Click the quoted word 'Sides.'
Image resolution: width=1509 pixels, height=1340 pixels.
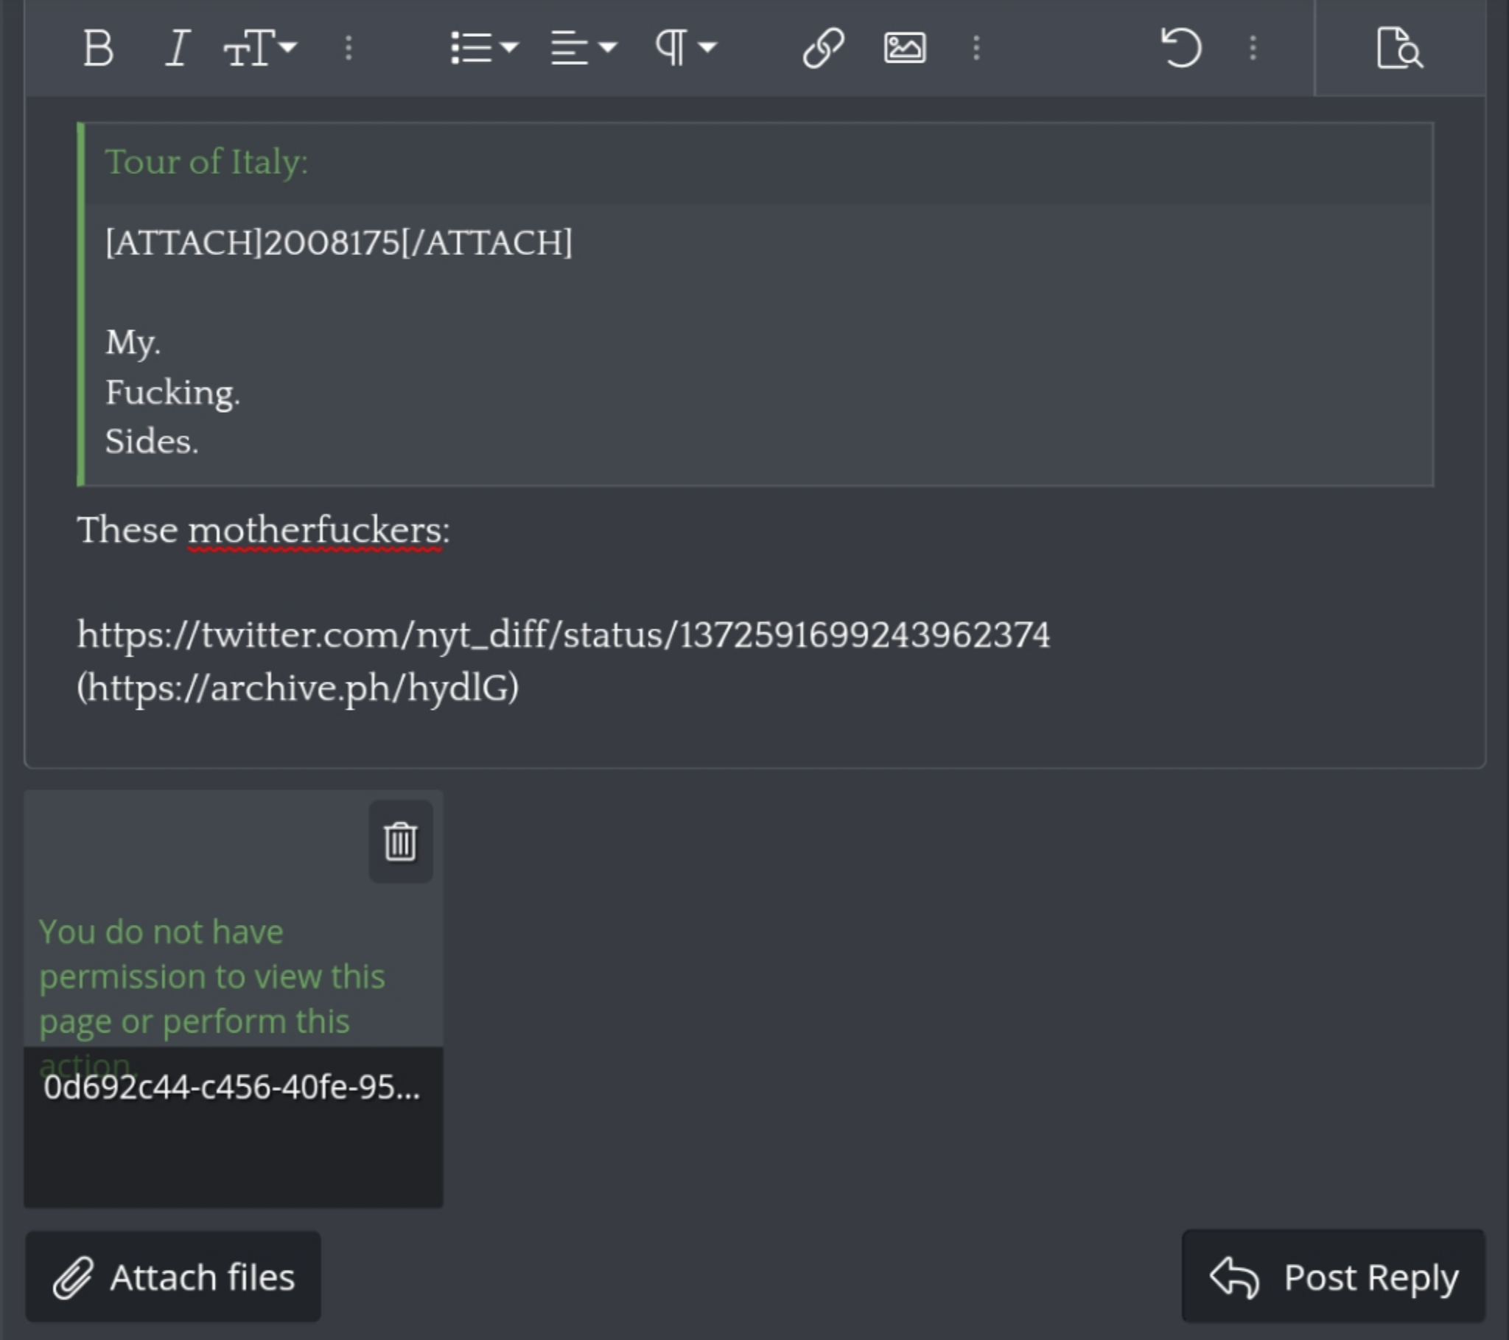[x=152, y=442]
